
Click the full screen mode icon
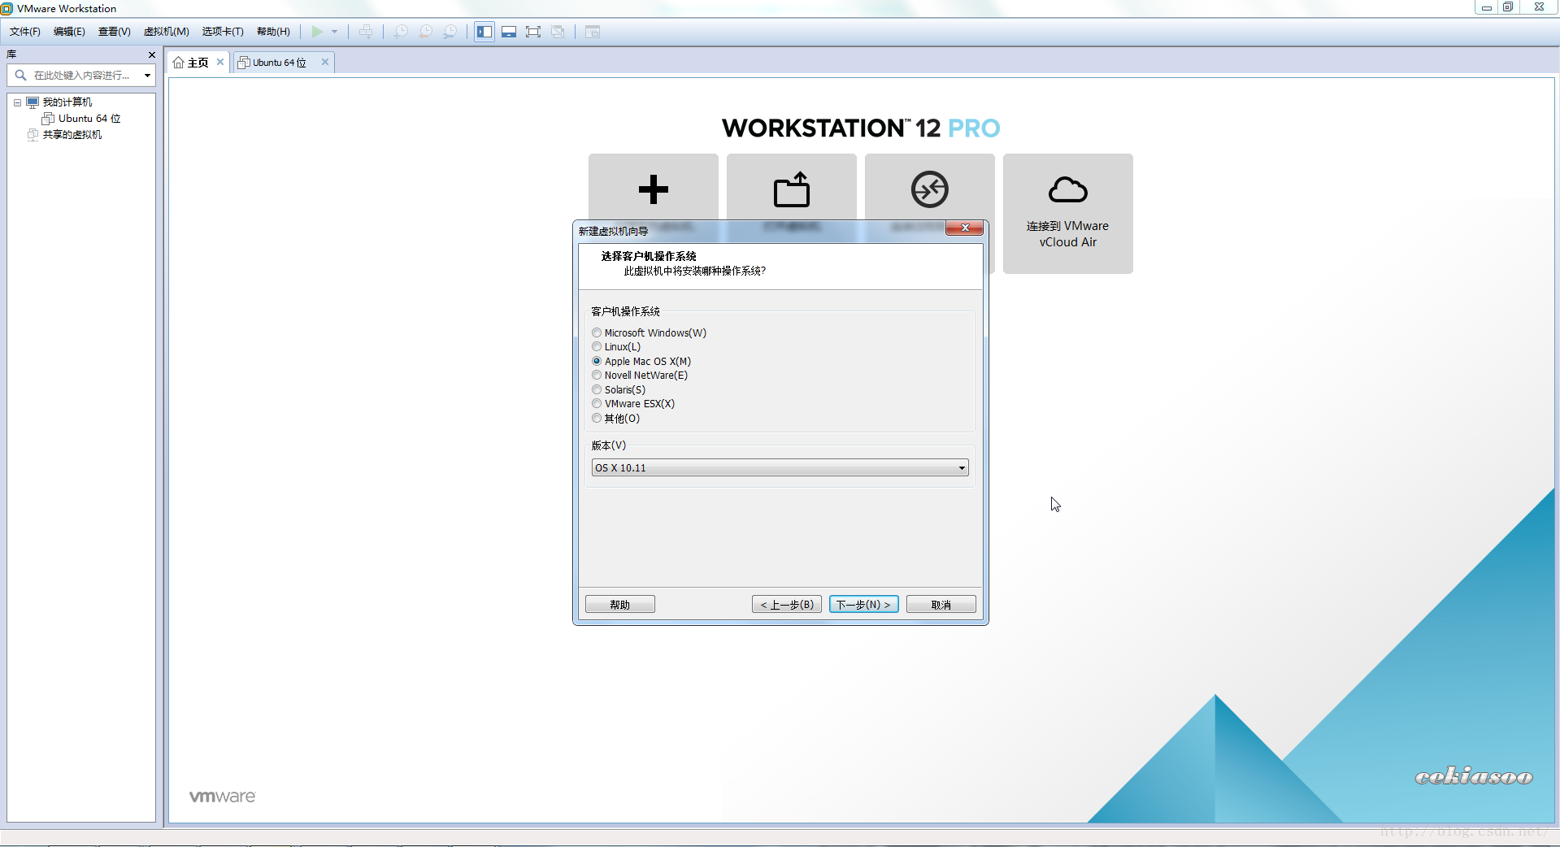tap(533, 32)
